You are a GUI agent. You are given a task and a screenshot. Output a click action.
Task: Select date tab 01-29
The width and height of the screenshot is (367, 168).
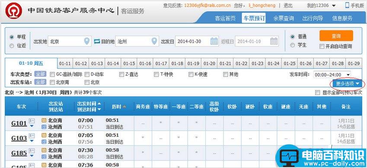point(354,63)
